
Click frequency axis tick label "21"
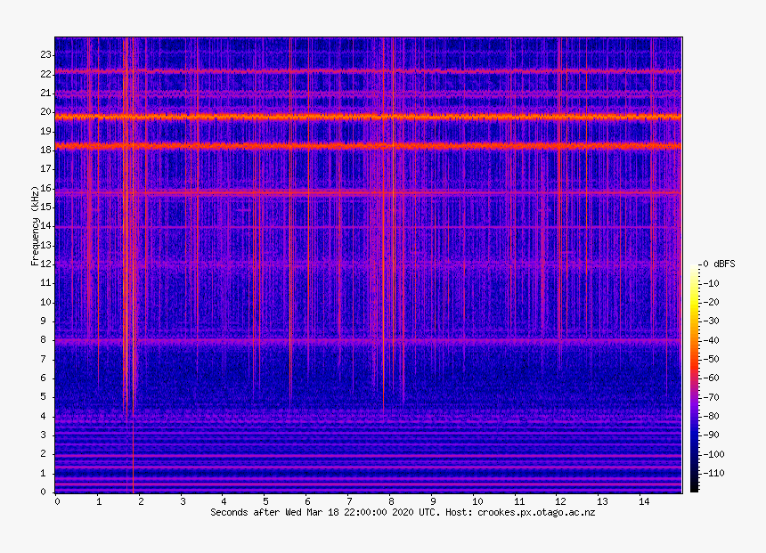(x=46, y=93)
